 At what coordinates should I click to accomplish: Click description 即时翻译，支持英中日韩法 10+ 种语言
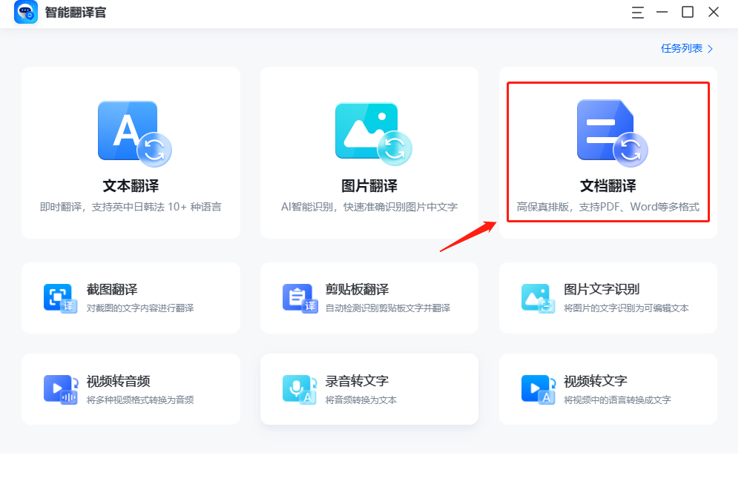131,207
